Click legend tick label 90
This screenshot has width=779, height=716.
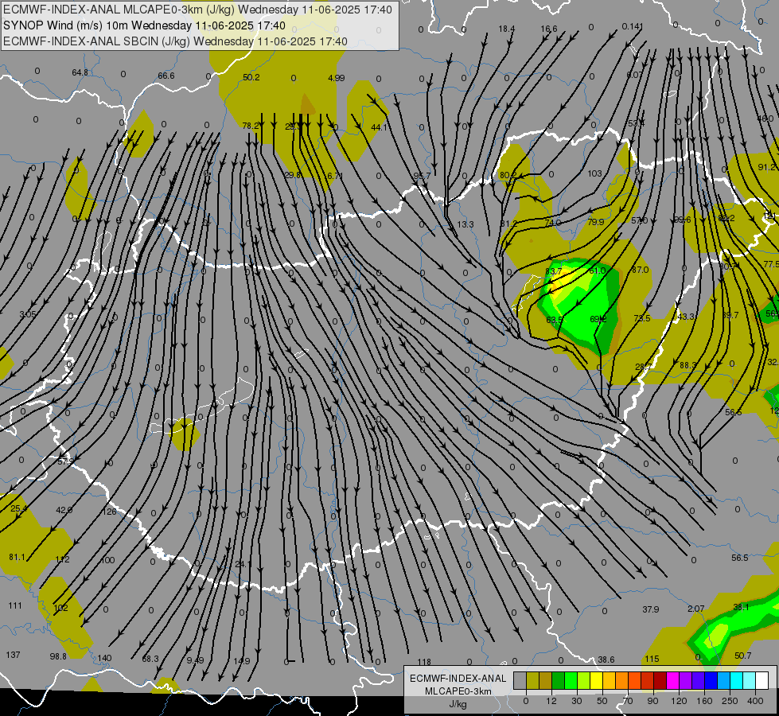652,701
